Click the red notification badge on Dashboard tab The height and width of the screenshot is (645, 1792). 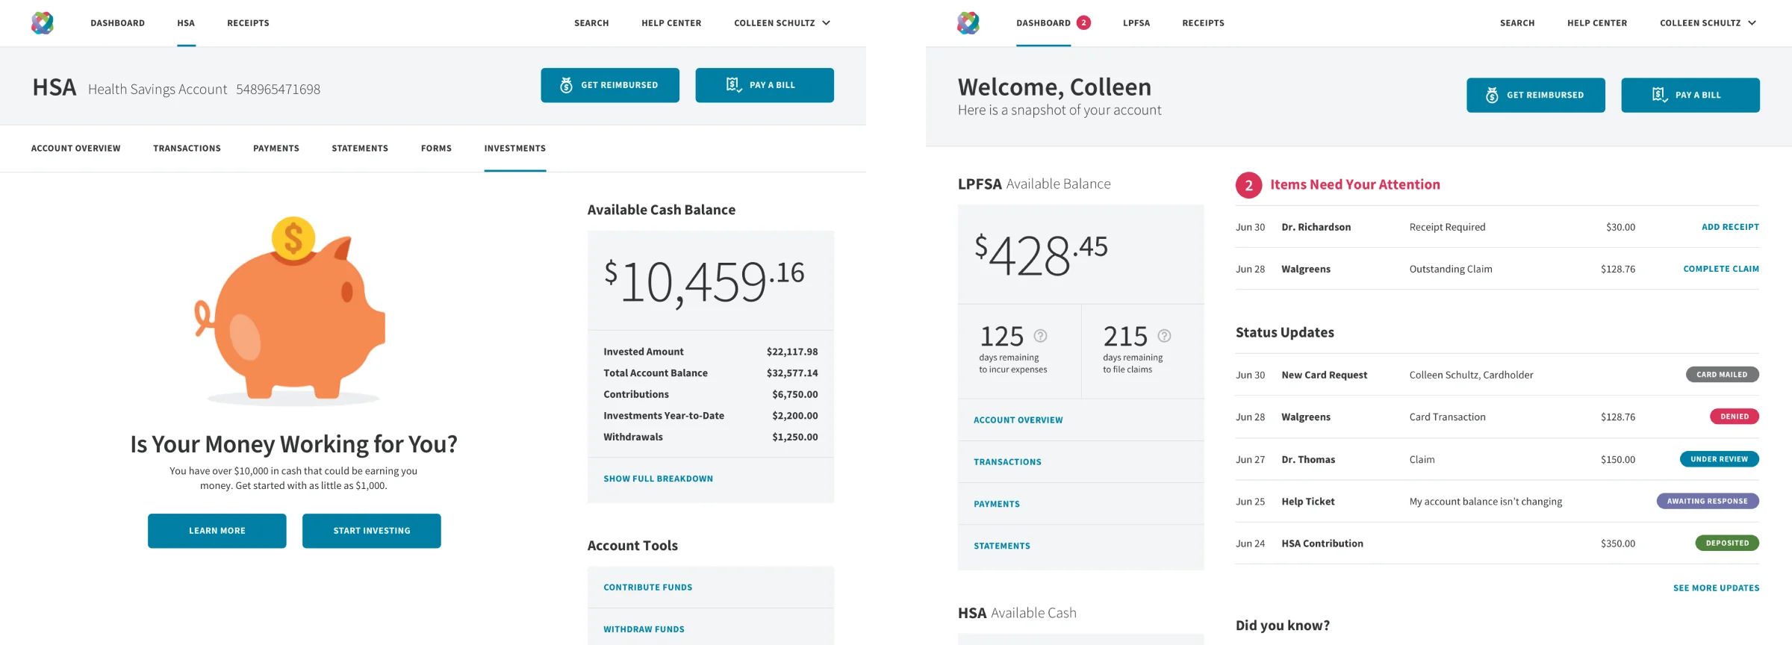[x=1083, y=23]
